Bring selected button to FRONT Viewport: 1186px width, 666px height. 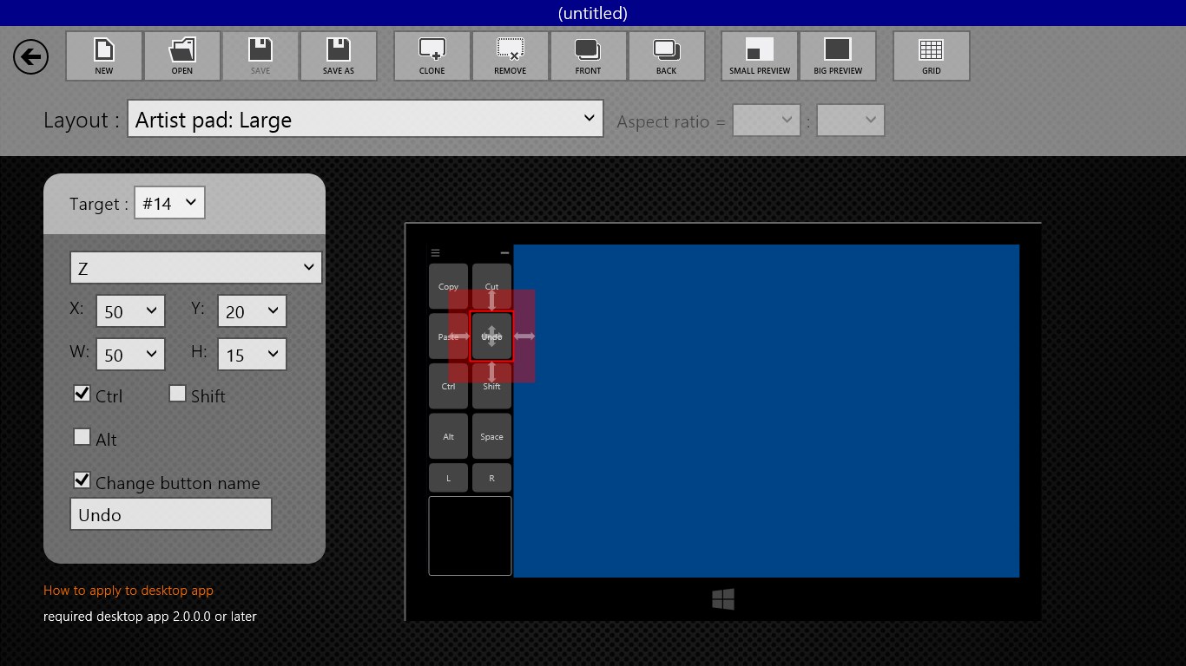coord(589,56)
